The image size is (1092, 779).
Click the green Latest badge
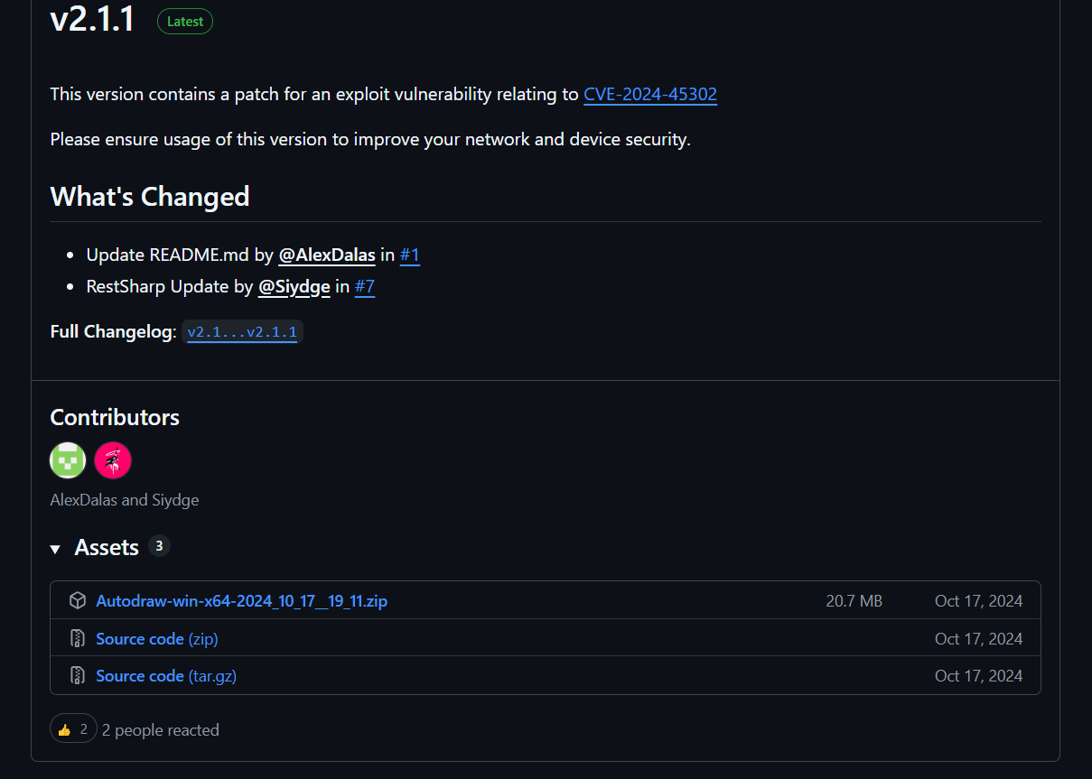tap(185, 22)
